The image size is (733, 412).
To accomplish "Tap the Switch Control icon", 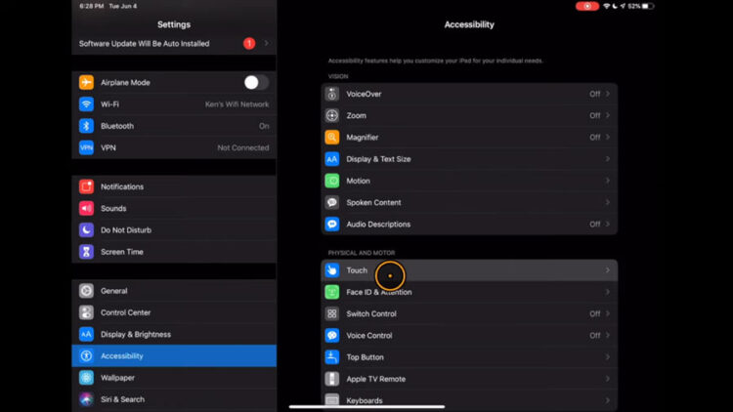I will tap(332, 314).
